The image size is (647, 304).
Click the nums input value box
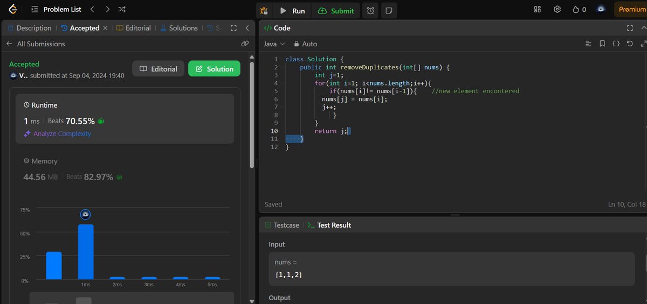(x=451, y=268)
